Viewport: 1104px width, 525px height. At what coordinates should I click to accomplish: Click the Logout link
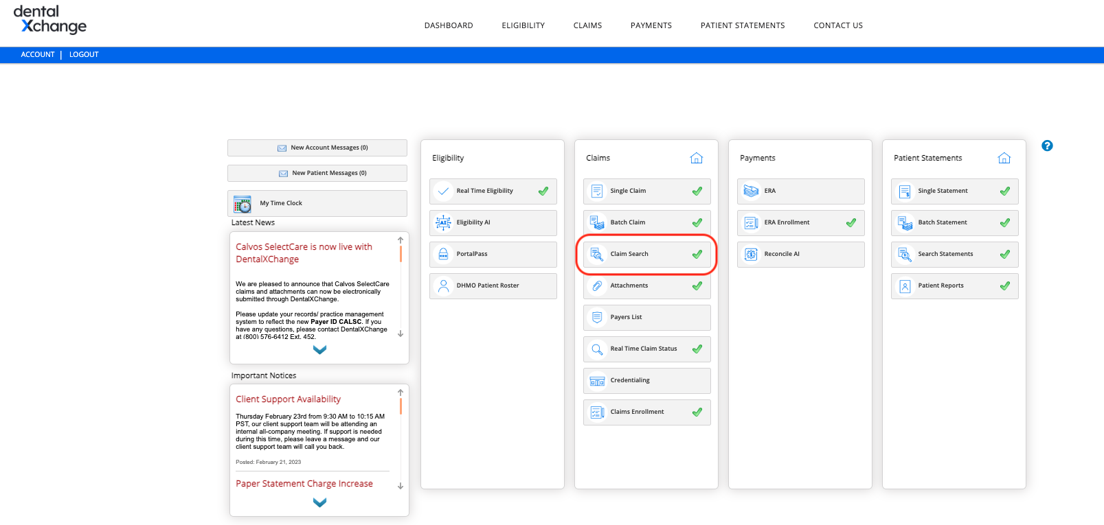point(84,54)
